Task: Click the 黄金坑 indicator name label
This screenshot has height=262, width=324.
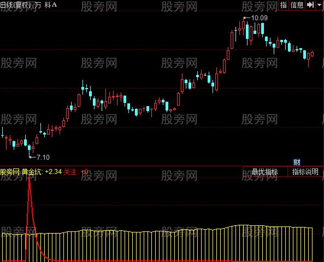Action: [32, 172]
